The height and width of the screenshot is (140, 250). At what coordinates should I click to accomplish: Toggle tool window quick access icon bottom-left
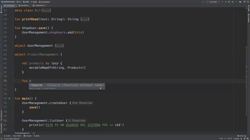pyautogui.click(x=2, y=138)
